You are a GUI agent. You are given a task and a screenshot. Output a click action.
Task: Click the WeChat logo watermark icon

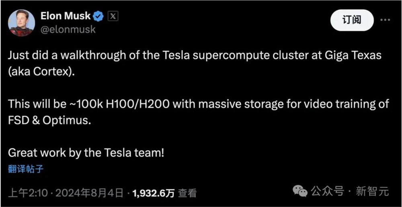pyautogui.click(x=300, y=191)
